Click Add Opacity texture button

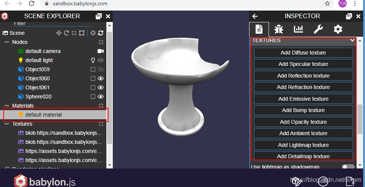pyautogui.click(x=303, y=122)
